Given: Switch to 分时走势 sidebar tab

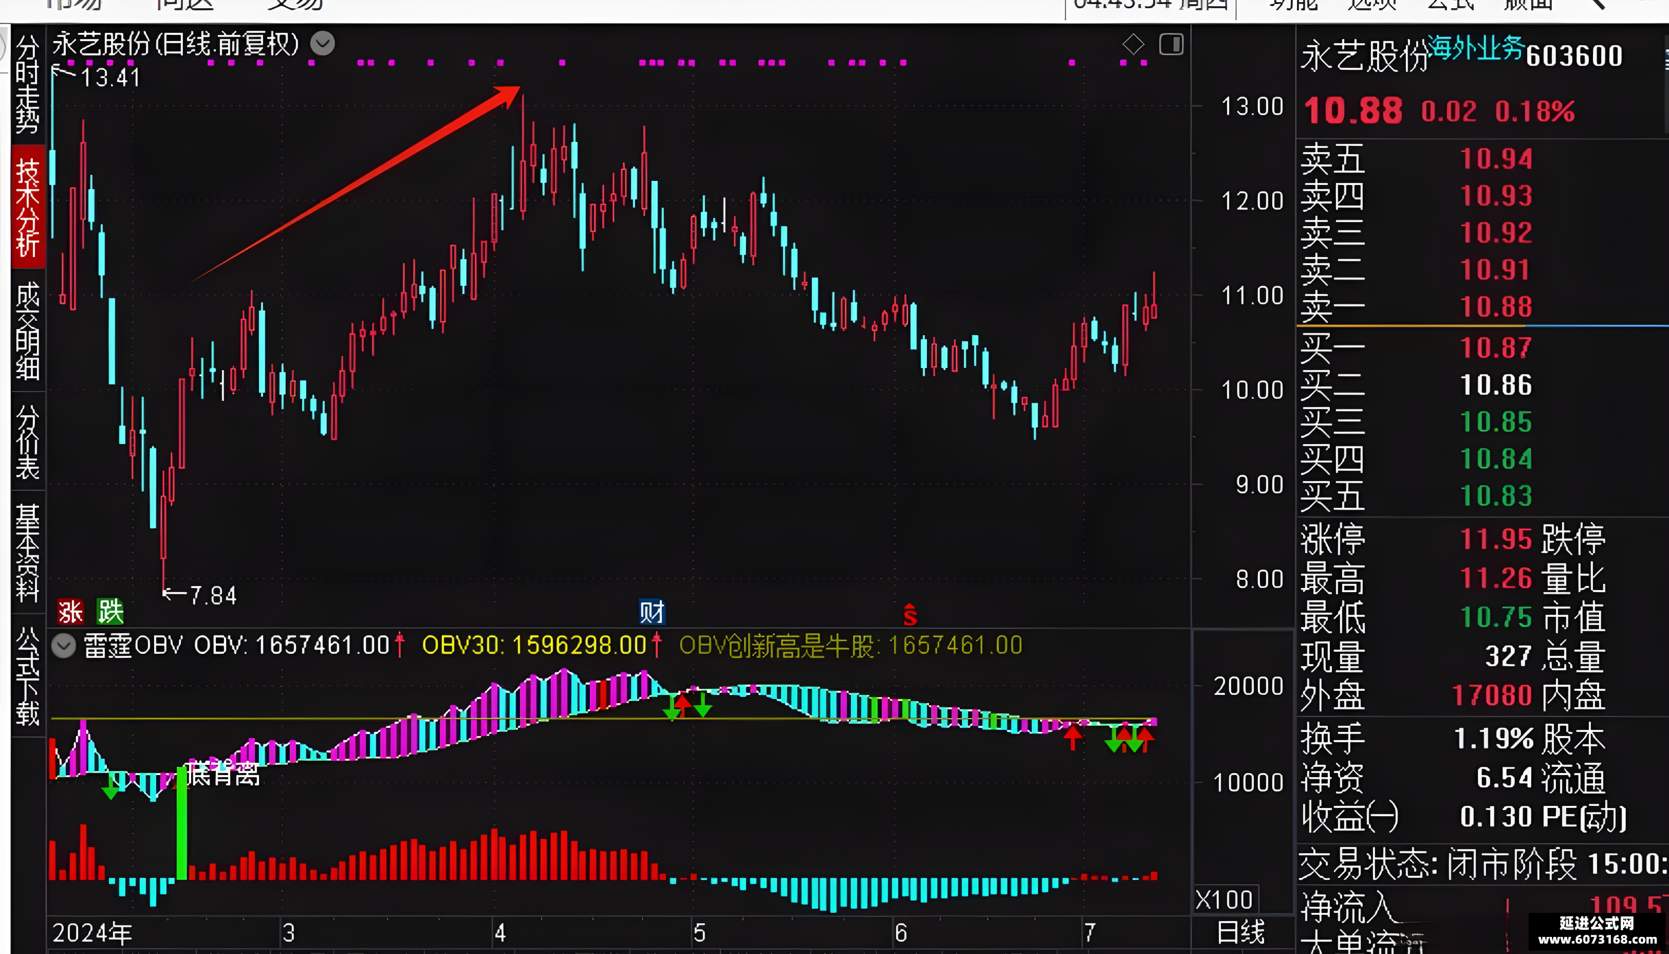Looking at the screenshot, I should (x=27, y=84).
